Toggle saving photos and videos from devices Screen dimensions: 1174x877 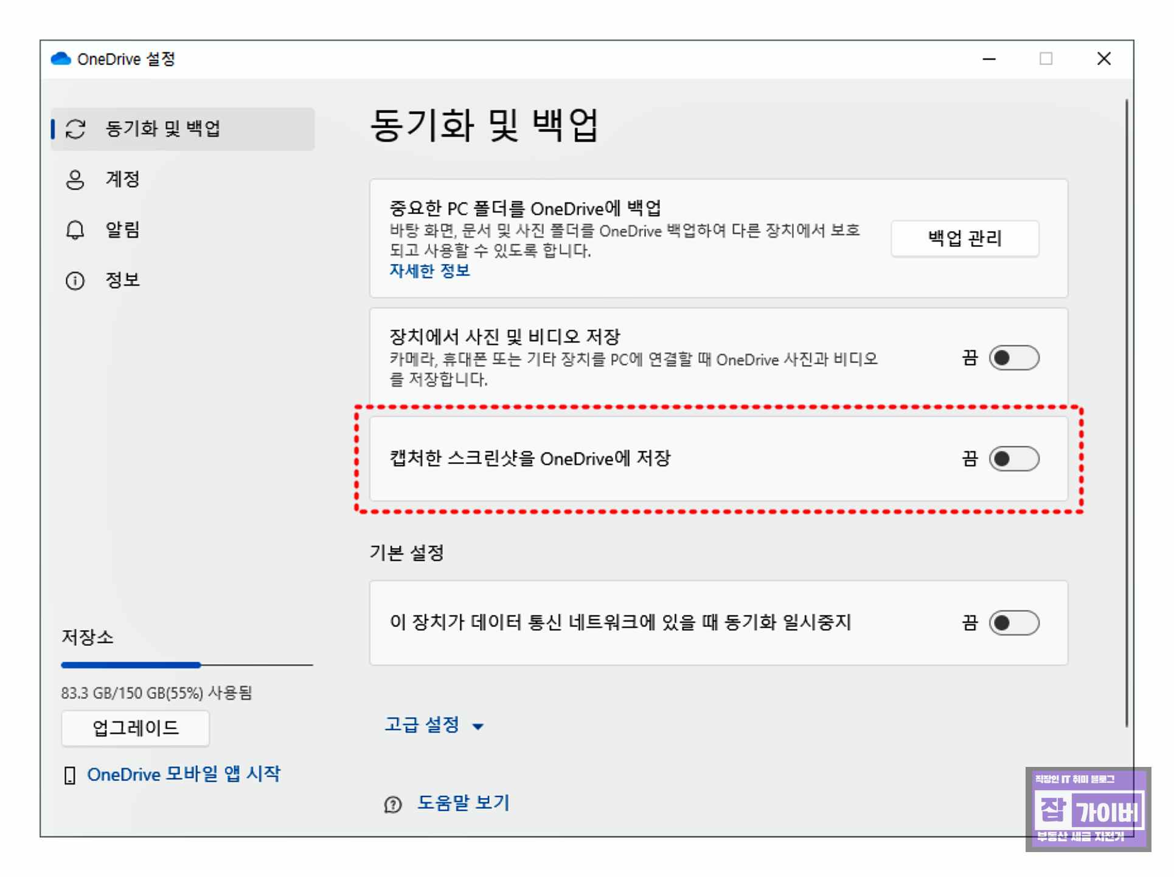[x=1013, y=358]
